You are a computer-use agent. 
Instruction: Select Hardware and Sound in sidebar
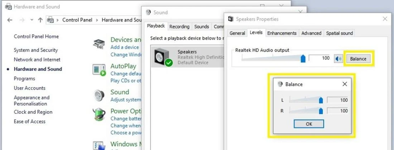pyautogui.click(x=38, y=69)
